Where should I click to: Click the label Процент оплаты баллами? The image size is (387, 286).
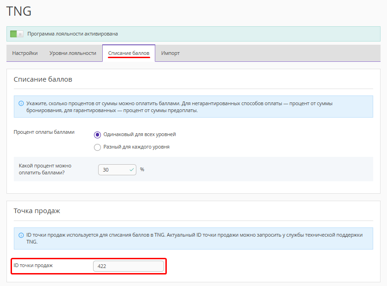pos(44,132)
